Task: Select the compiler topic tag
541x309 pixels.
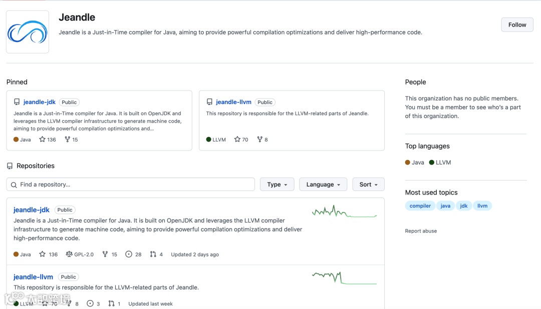Action: click(420, 205)
